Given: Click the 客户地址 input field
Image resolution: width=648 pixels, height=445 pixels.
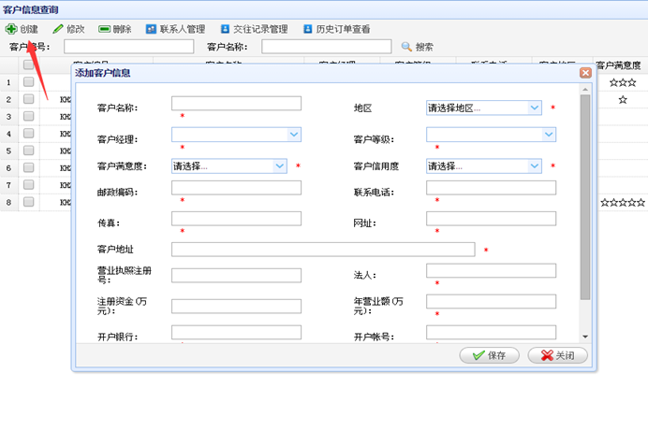Looking at the screenshot, I should [x=323, y=250].
